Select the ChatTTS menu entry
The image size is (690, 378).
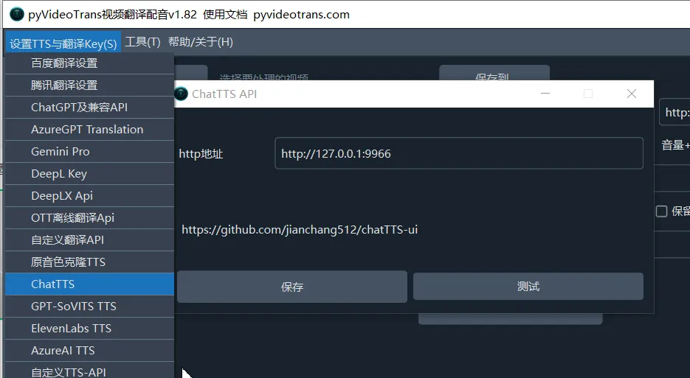(x=53, y=284)
